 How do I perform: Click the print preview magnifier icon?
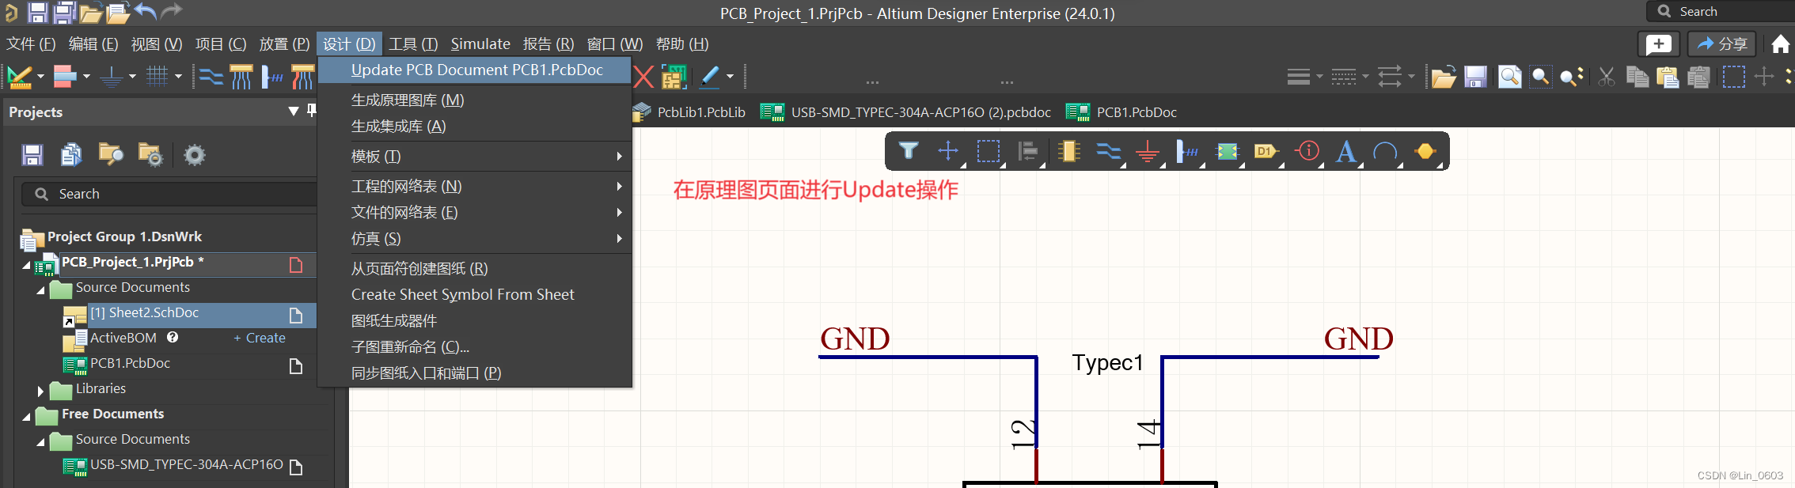(x=1510, y=77)
